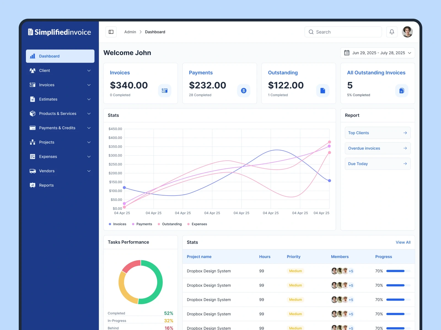
Task: Click View All in Stats section
Action: 403,242
